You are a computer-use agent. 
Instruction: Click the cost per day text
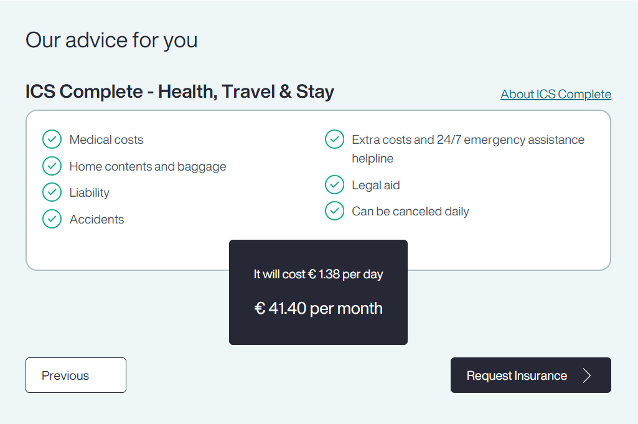[318, 274]
